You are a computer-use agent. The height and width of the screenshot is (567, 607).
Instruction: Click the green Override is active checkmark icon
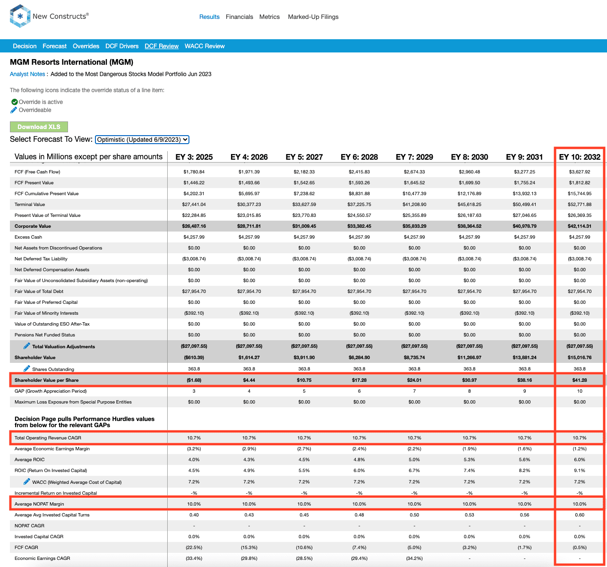pyautogui.click(x=14, y=102)
